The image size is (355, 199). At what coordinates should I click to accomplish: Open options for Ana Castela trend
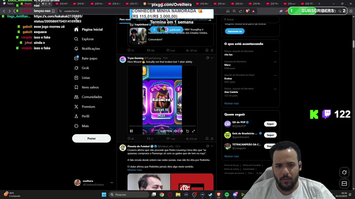(x=275, y=89)
